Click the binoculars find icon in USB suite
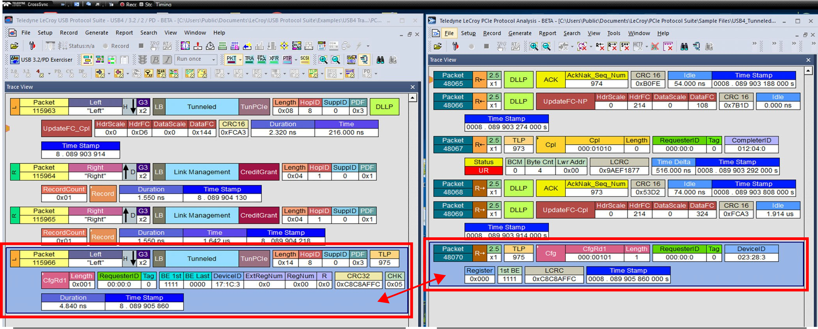Screen dimensions: 818x329 point(380,60)
